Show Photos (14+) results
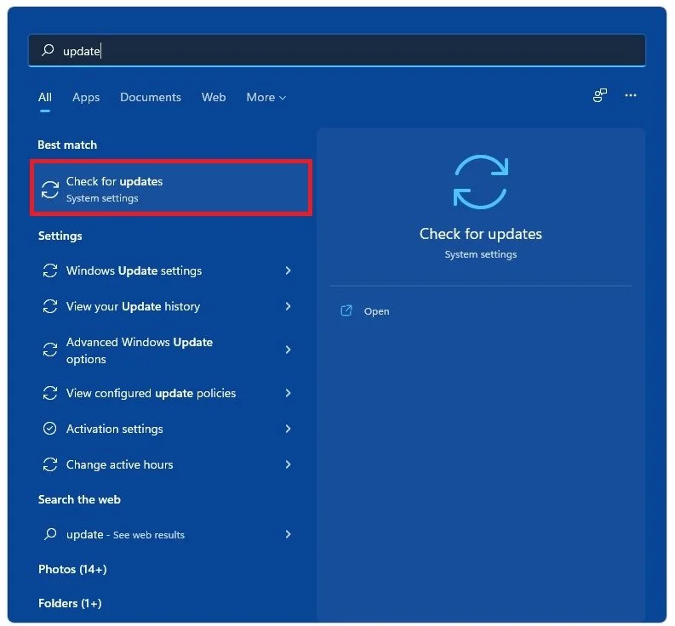This screenshot has height=626, width=675. click(x=72, y=569)
